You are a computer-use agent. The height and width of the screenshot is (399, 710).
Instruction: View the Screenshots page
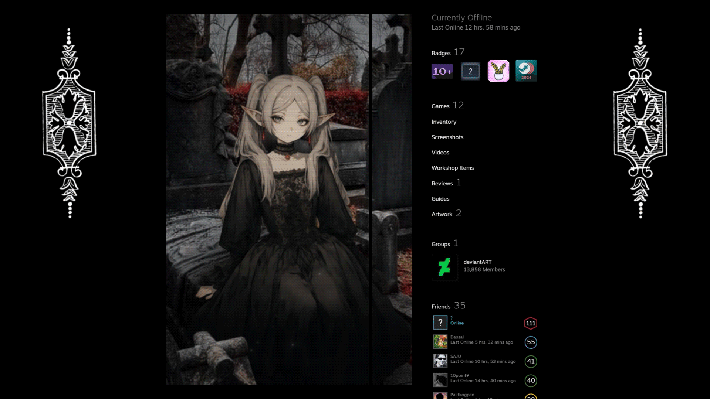(x=447, y=137)
